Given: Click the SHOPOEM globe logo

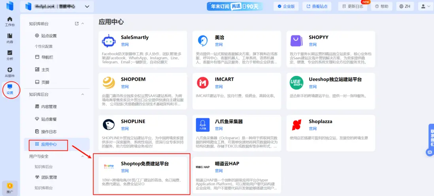Looking at the screenshot, I should click(109, 83).
